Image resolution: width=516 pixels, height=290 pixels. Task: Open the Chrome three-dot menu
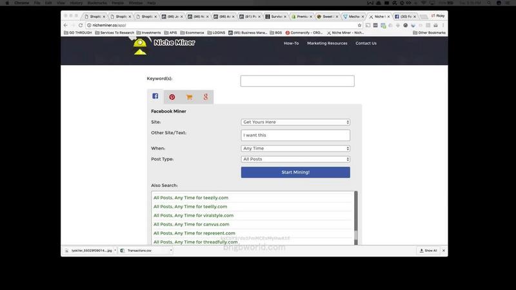[443, 25]
